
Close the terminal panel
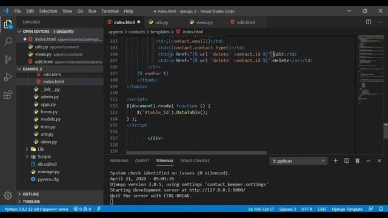pos(380,161)
